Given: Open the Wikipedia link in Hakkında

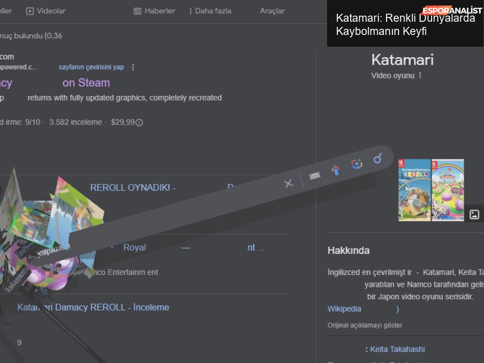Looking at the screenshot, I should tap(344, 309).
